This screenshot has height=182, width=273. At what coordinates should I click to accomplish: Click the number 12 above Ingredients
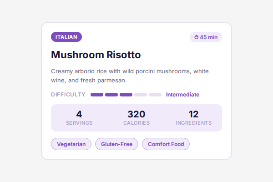194,114
